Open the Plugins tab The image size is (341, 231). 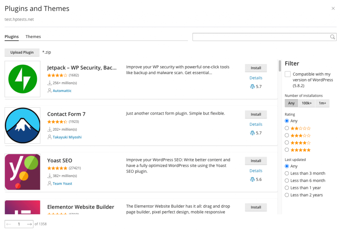[x=12, y=37]
